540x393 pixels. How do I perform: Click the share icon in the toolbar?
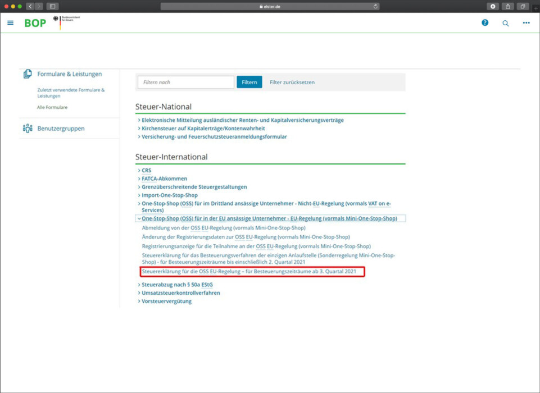(507, 6)
